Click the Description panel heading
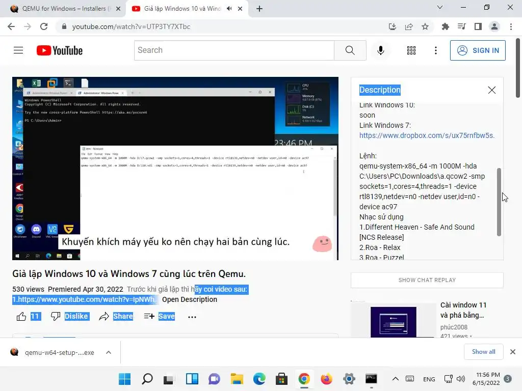Image resolution: width=522 pixels, height=391 pixels. pos(380,90)
